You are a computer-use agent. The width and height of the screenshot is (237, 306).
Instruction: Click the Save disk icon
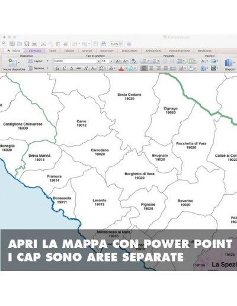[27, 44]
